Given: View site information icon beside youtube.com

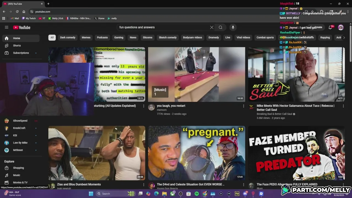Looking at the screenshot, I should tap(32, 12).
